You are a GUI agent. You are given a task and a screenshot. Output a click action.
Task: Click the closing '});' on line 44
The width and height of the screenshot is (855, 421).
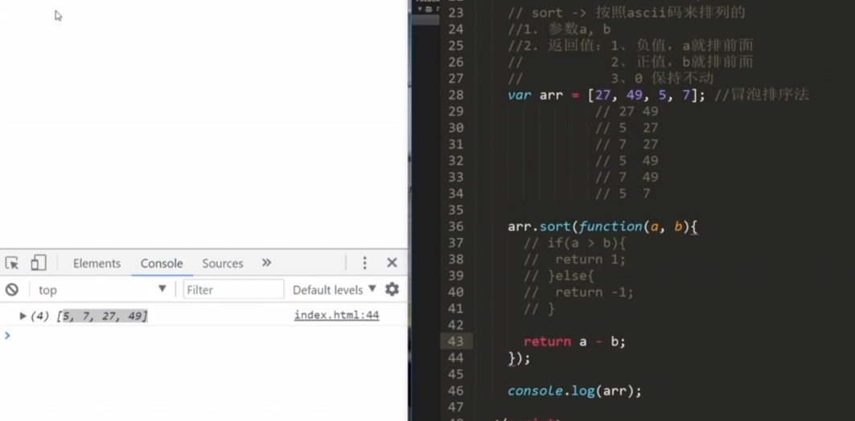point(519,358)
